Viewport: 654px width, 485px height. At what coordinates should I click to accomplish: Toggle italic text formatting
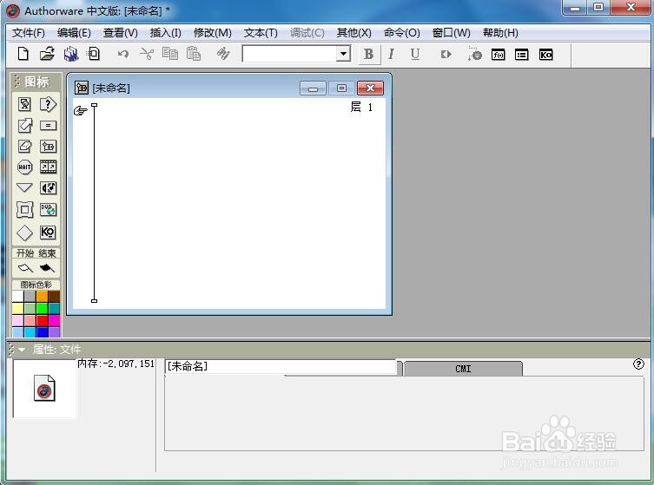click(391, 54)
